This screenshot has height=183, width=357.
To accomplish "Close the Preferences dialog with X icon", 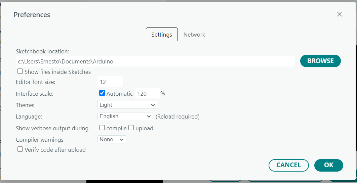I will pyautogui.click(x=340, y=14).
